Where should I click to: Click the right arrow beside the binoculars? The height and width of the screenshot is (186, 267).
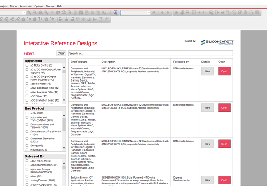168,12
